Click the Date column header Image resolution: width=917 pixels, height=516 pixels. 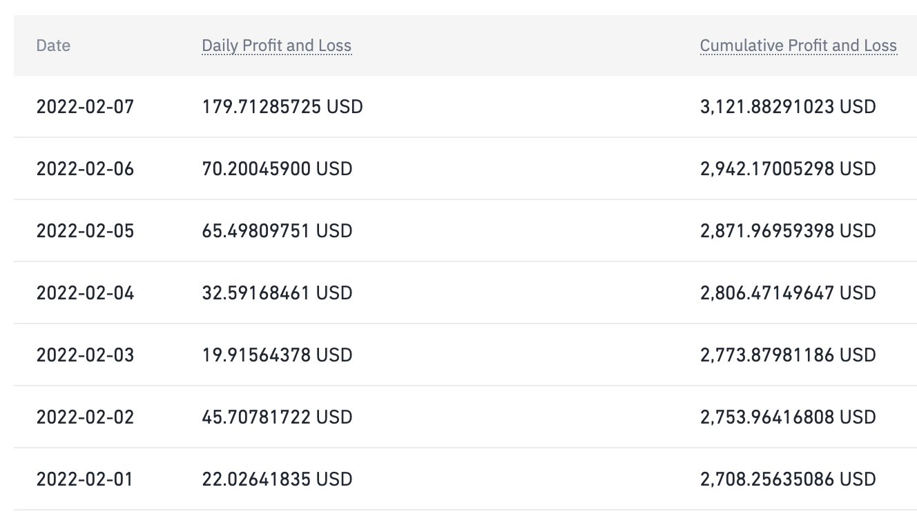click(53, 46)
